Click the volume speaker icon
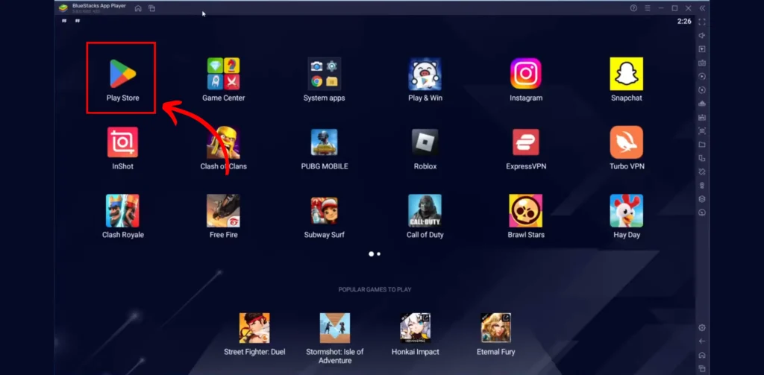The image size is (764, 375). click(x=702, y=36)
